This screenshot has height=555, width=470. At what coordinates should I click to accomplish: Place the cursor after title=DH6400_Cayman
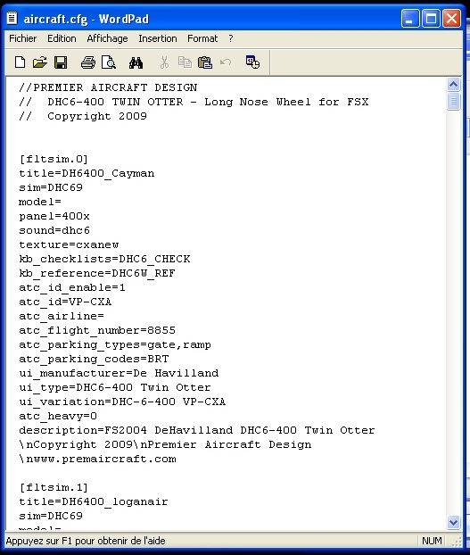pos(155,173)
